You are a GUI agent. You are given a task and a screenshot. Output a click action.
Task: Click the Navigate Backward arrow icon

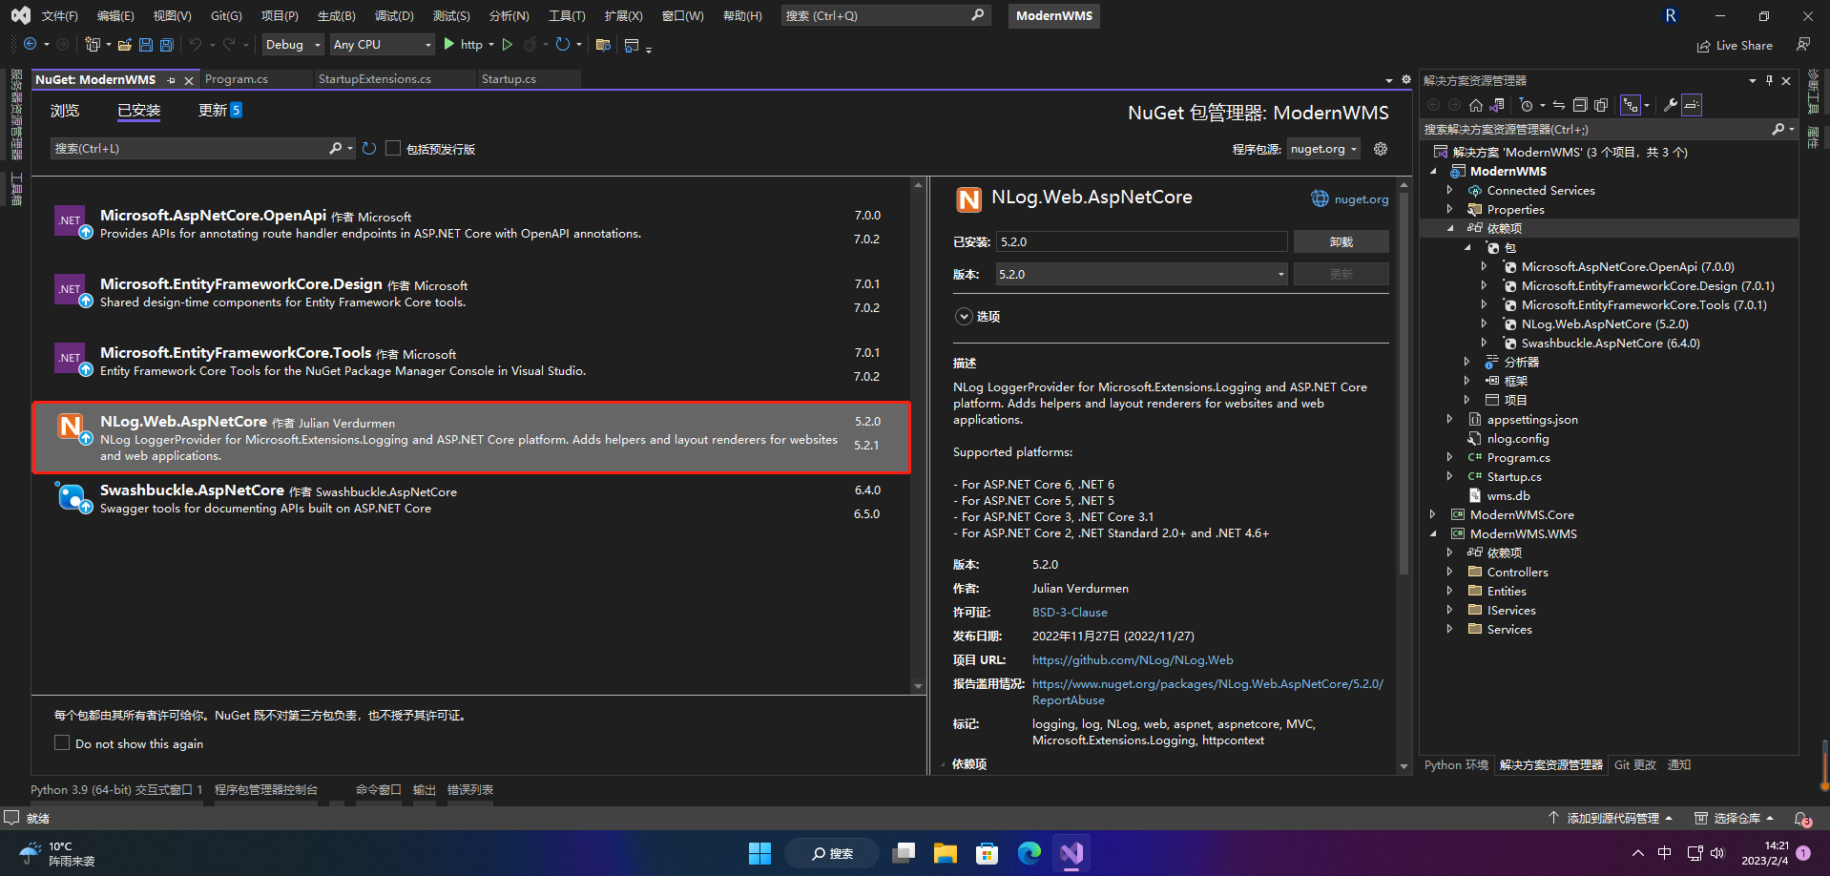click(31, 45)
